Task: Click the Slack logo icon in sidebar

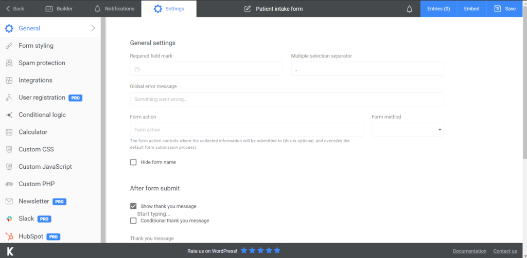Action: point(9,219)
